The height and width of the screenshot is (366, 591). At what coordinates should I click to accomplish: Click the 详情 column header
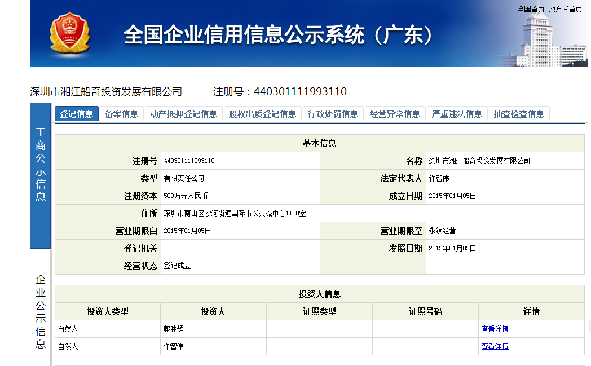[x=531, y=311]
